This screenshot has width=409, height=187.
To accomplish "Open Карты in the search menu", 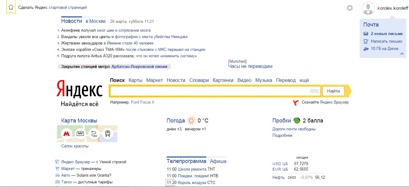I will 136,80.
